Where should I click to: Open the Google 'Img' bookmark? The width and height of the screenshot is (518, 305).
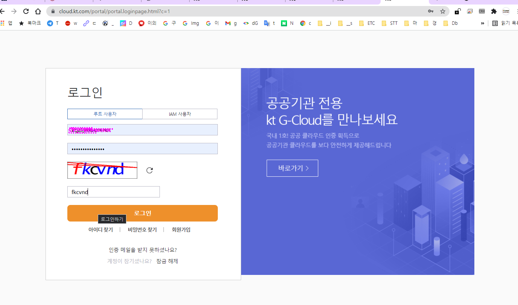click(x=191, y=23)
